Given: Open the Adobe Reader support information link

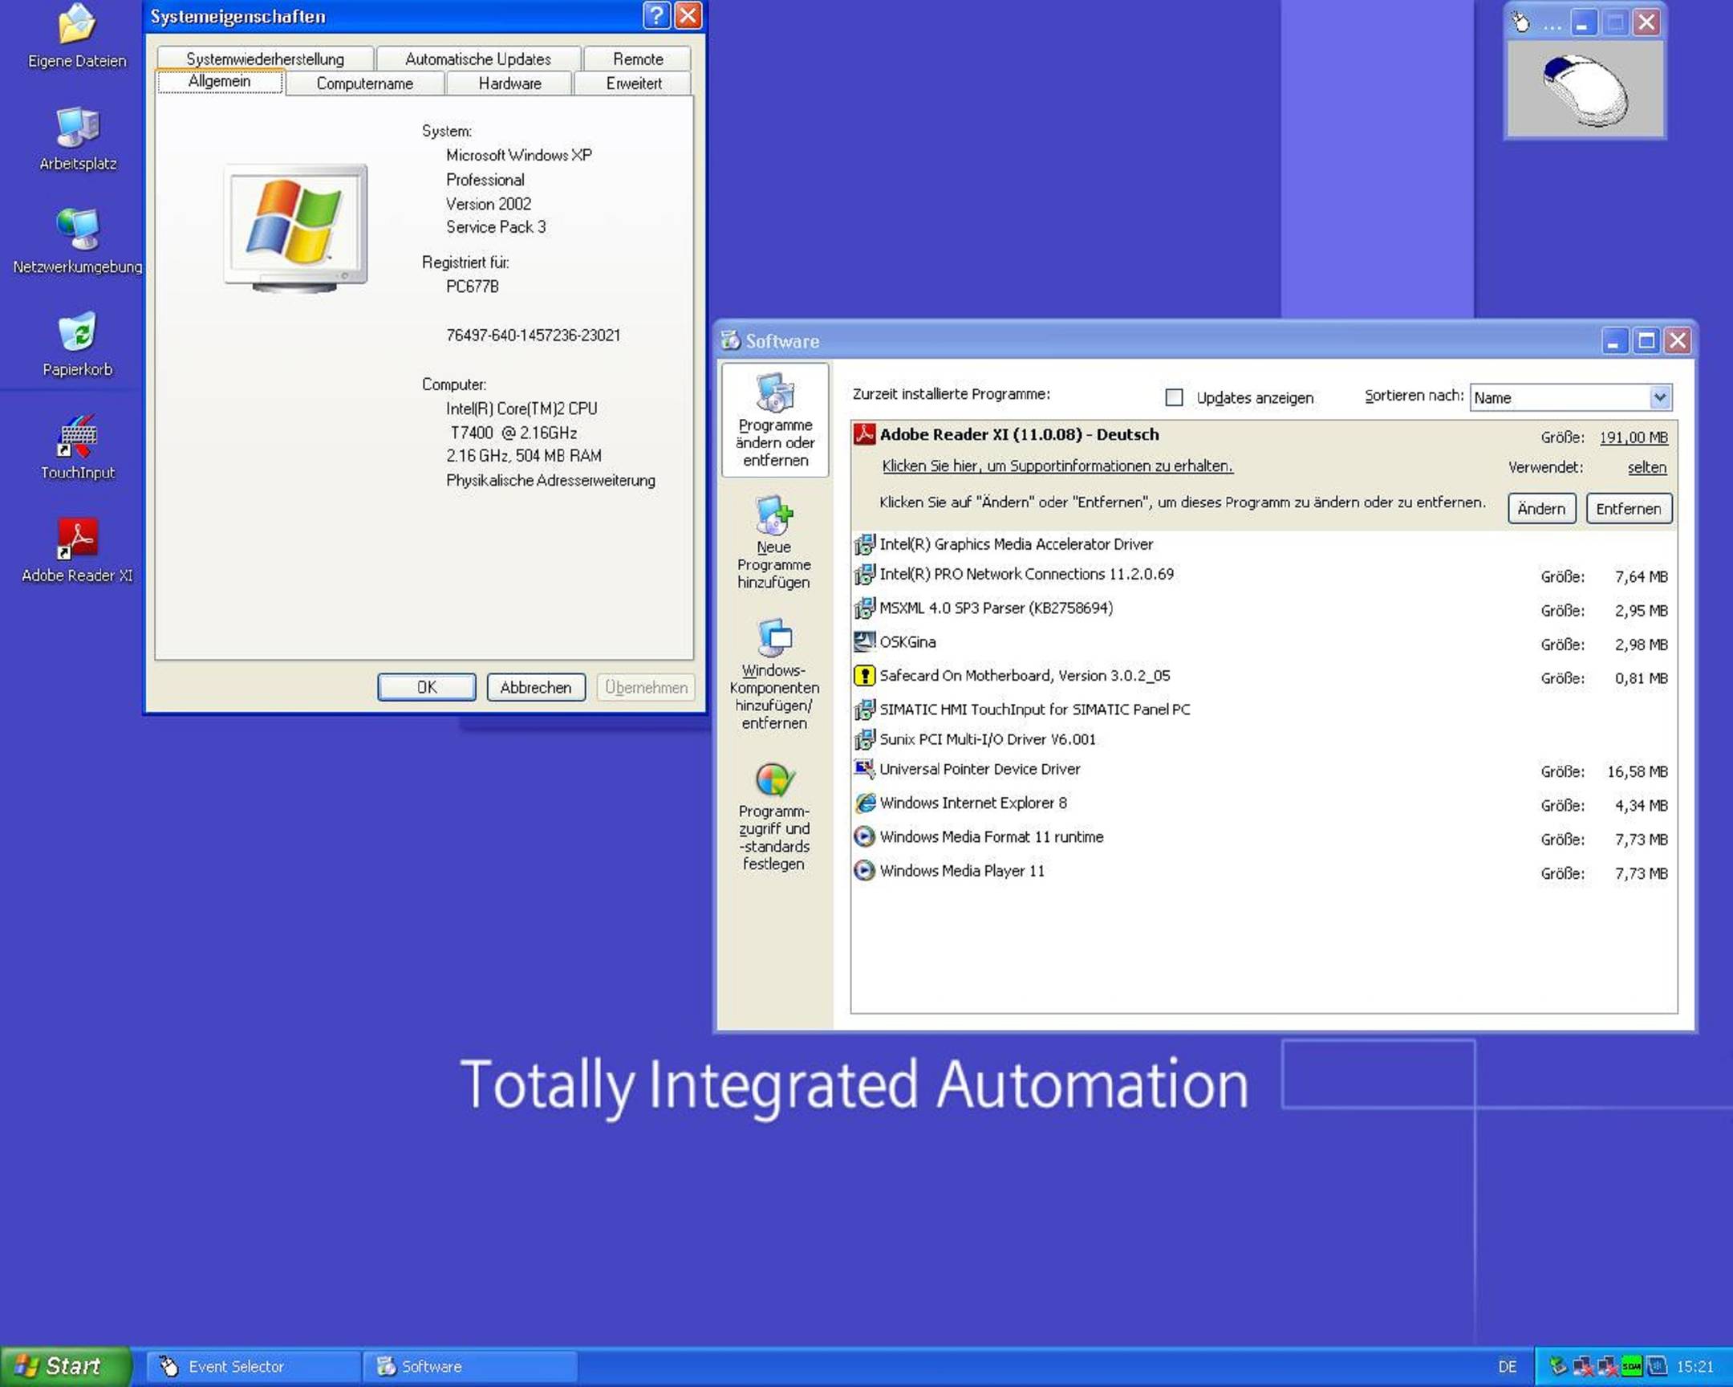Looking at the screenshot, I should tap(1057, 466).
